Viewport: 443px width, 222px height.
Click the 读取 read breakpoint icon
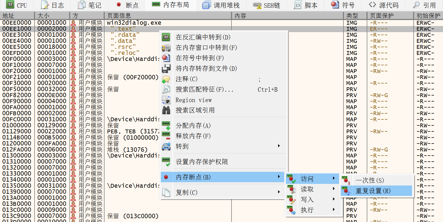[291, 189]
